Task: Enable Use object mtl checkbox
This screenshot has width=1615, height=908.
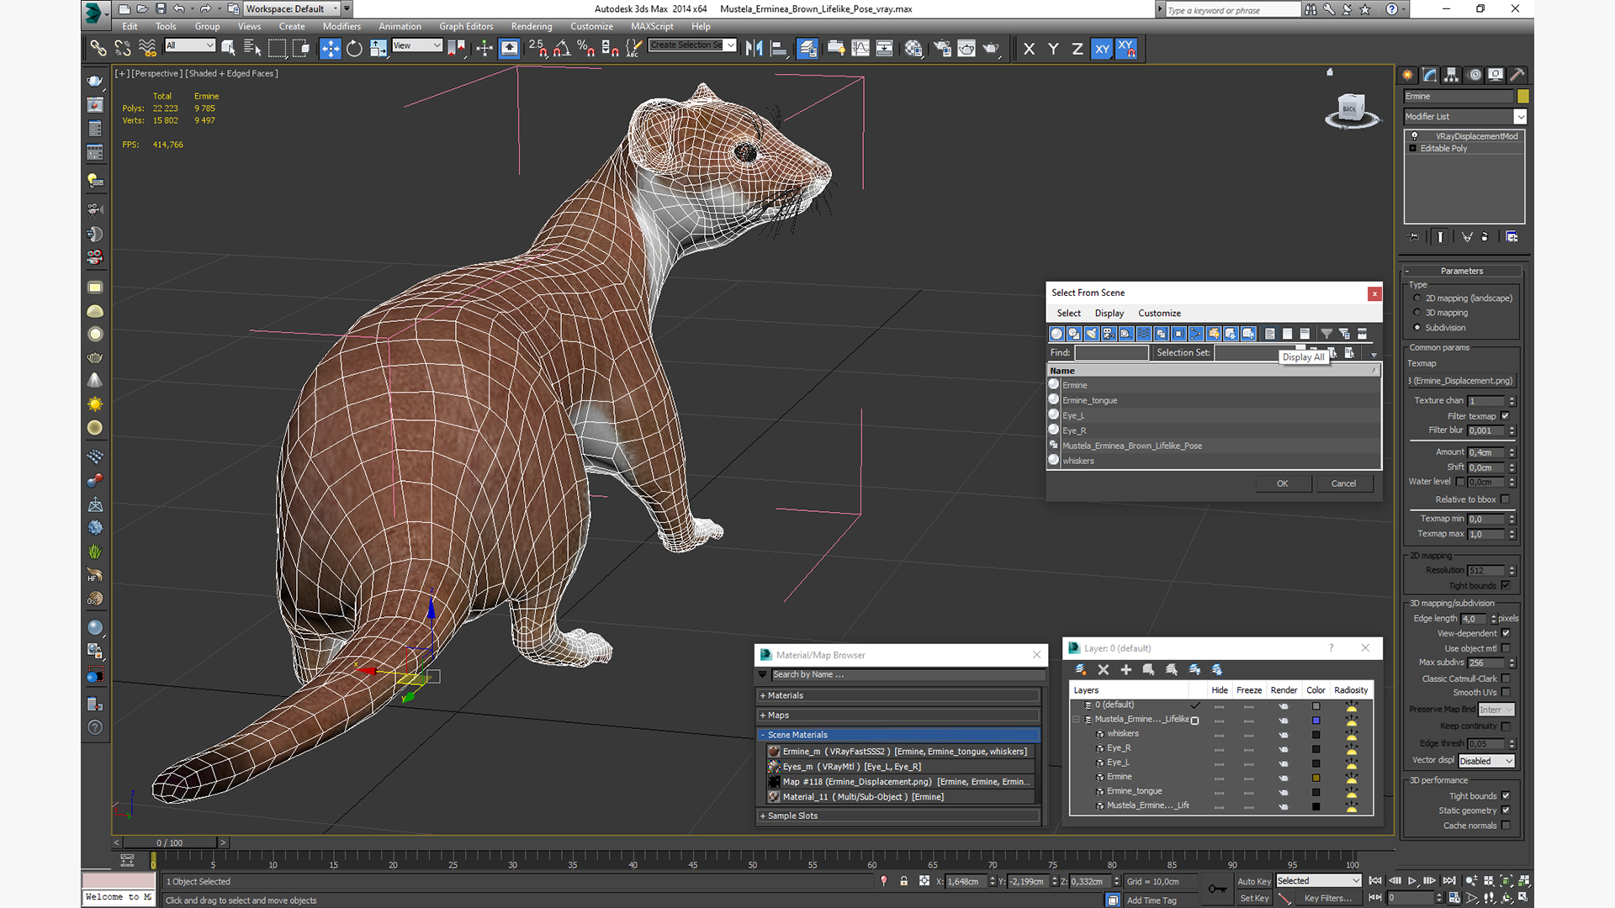Action: click(x=1505, y=649)
